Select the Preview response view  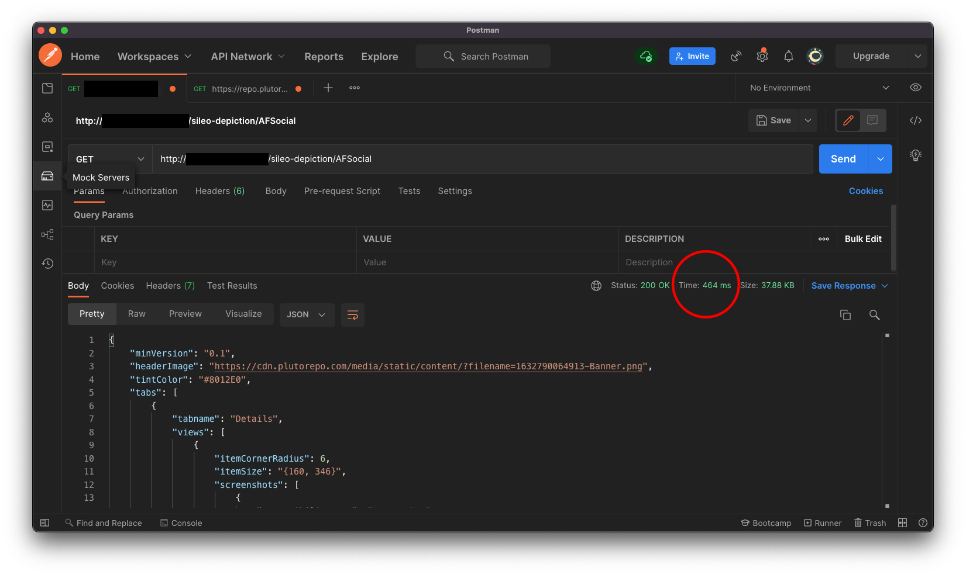click(185, 314)
